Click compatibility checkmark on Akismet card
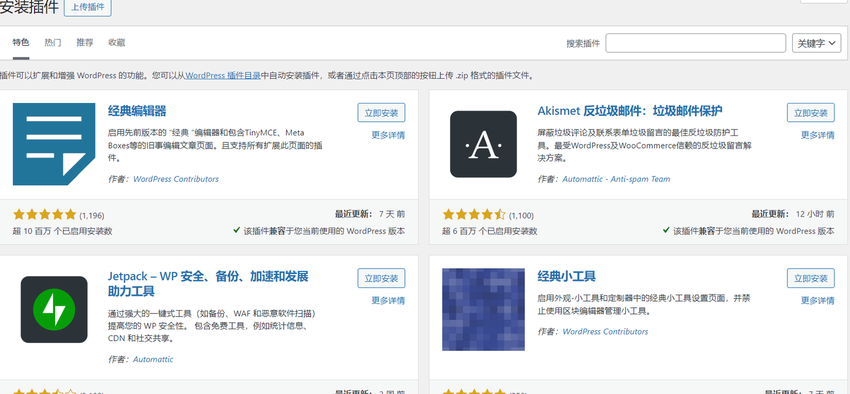Viewport: 850px width, 394px height. [666, 230]
